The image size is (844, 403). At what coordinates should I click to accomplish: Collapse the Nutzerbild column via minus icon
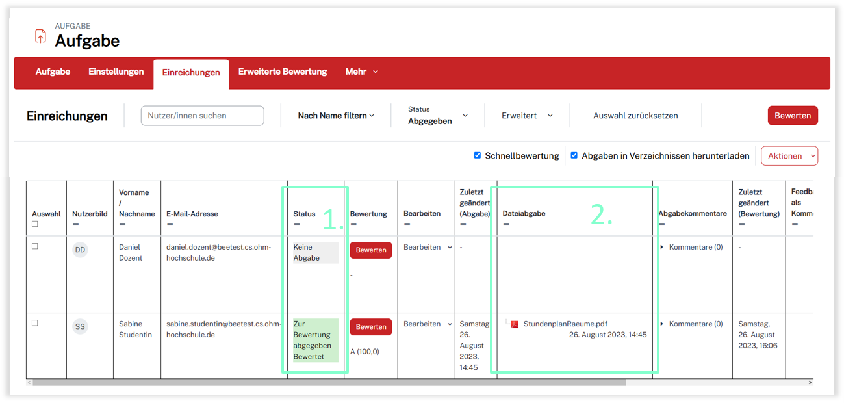pos(75,224)
